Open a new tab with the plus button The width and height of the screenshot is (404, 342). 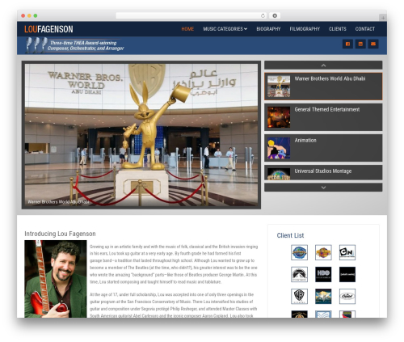click(383, 18)
